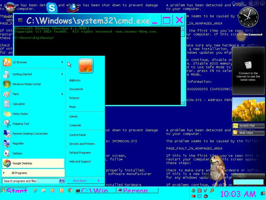Open digibrony user folder
The image size is (266, 200).
[75, 80]
